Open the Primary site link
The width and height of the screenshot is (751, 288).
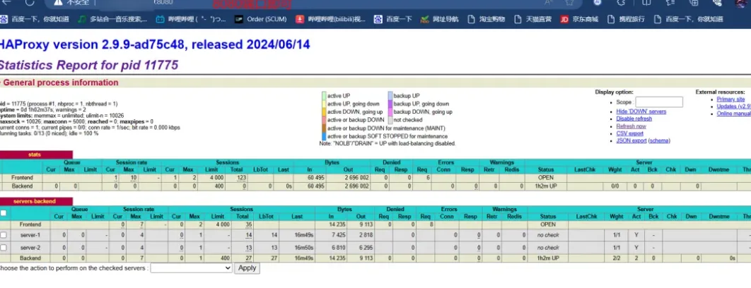tap(730, 99)
